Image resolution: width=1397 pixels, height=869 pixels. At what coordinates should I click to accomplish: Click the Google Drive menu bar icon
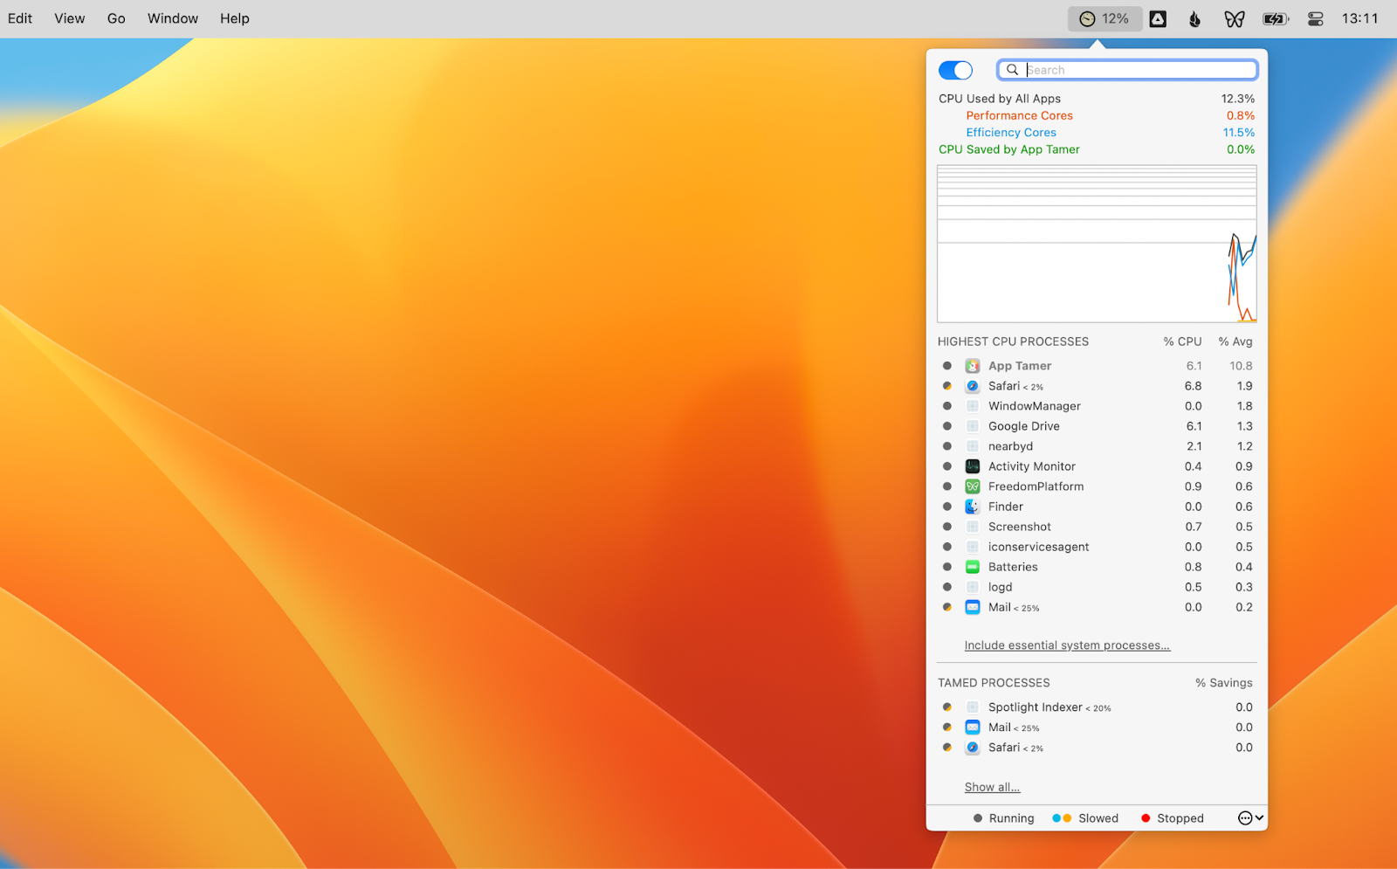(x=1158, y=18)
